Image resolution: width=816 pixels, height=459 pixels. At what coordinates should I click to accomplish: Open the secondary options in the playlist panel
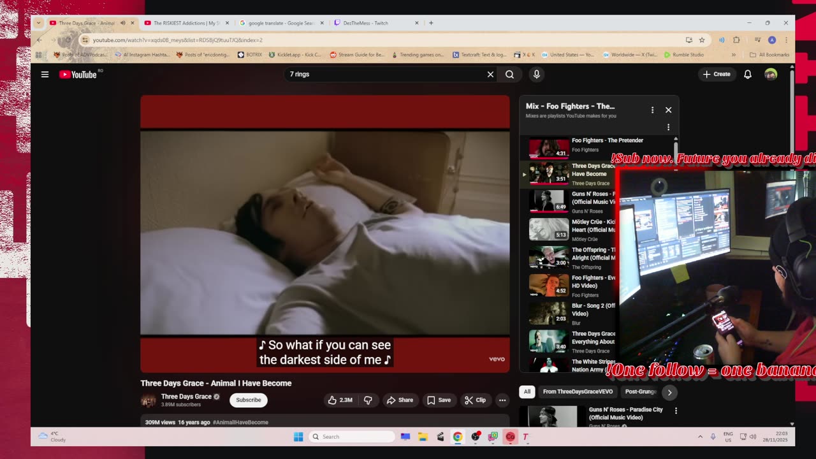tap(668, 127)
